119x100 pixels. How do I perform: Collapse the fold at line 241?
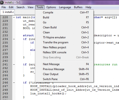pos(14,65)
